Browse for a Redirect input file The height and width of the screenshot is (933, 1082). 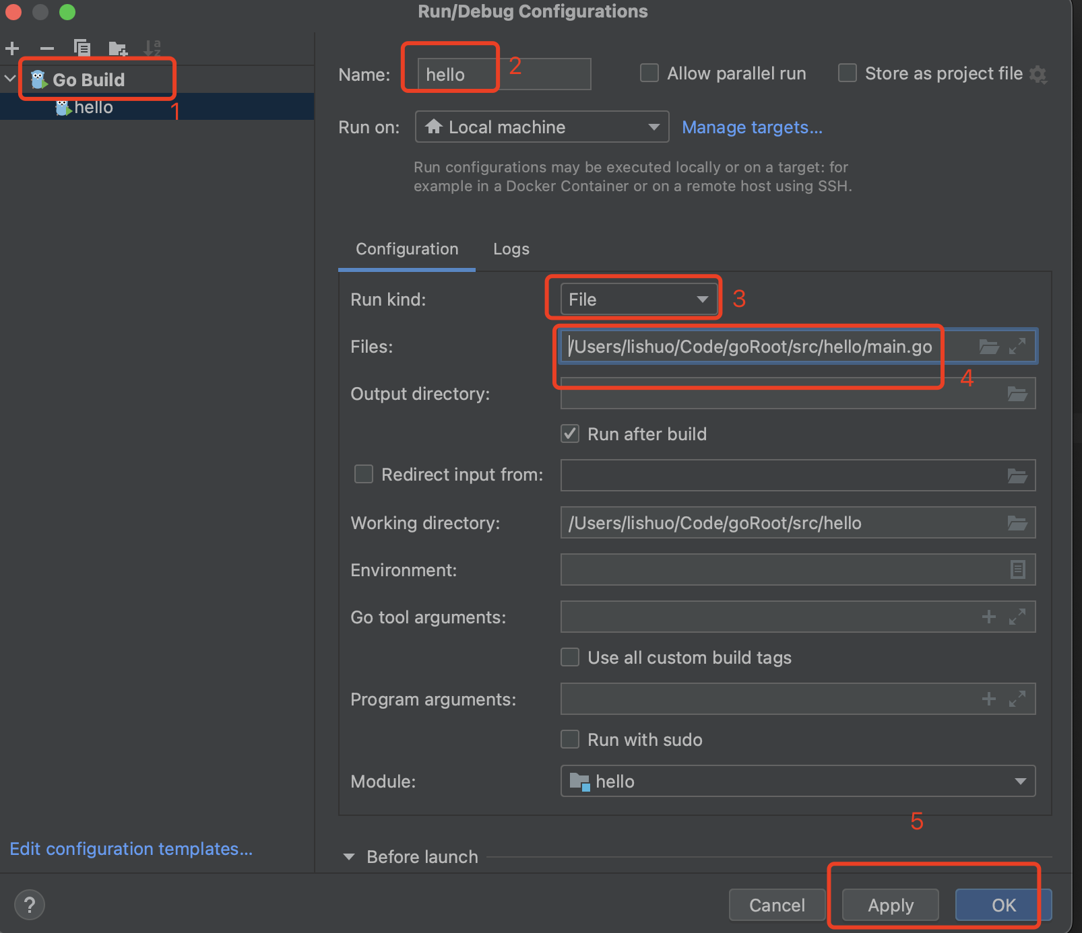coord(1017,476)
